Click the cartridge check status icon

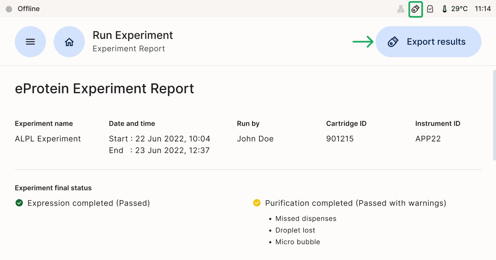coord(430,9)
